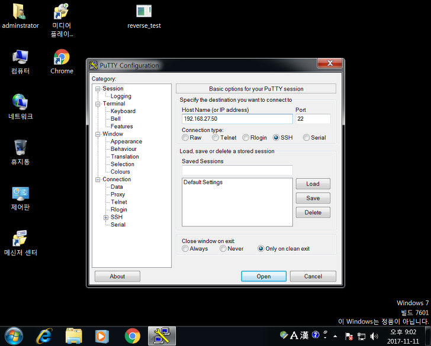Select the Serial connection type
Viewport: 431px width, 346px height.
314,138
